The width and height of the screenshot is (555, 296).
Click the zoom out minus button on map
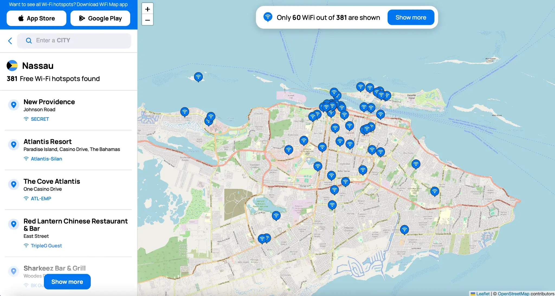click(x=147, y=20)
